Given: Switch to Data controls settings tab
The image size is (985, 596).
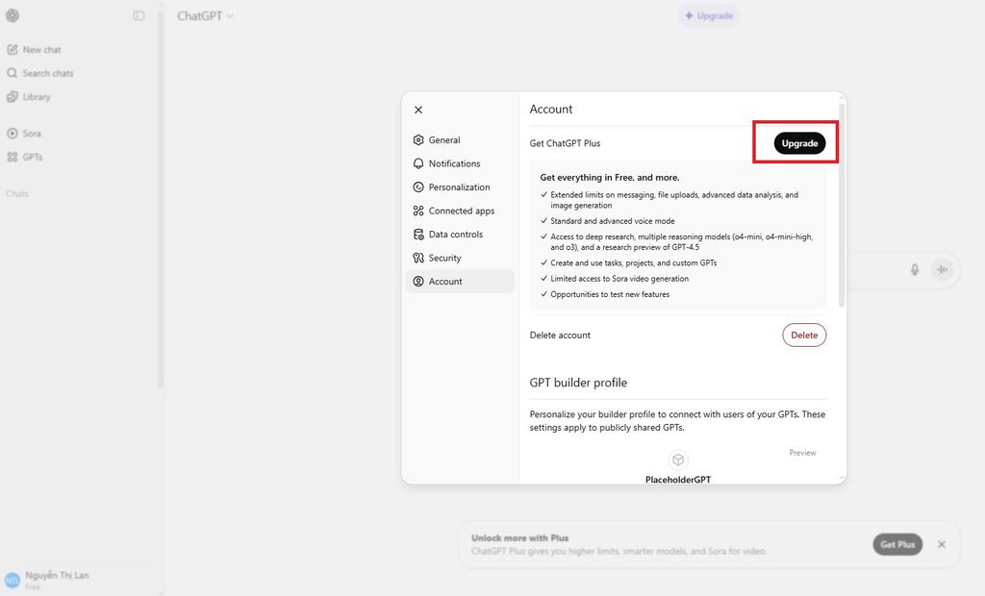Looking at the screenshot, I should point(455,235).
